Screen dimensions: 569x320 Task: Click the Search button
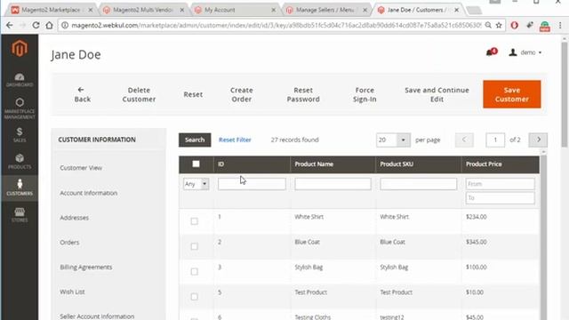coord(195,140)
